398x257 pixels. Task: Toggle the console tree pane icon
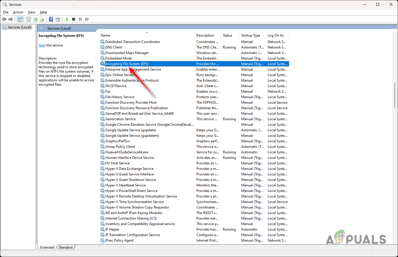20,19
